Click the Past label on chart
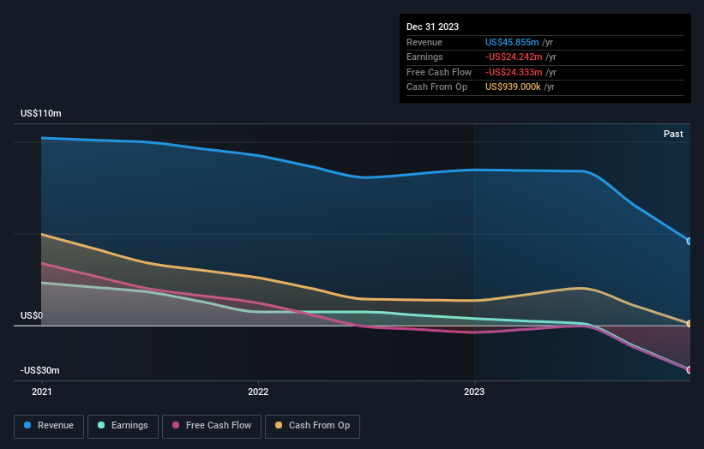 click(x=673, y=134)
